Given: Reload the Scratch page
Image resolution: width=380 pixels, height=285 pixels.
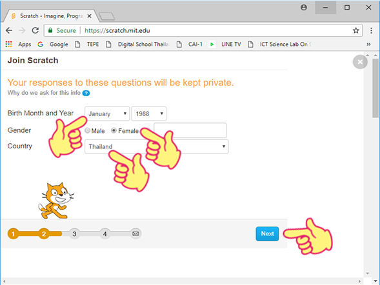Looking at the screenshot, I should click(35, 30).
